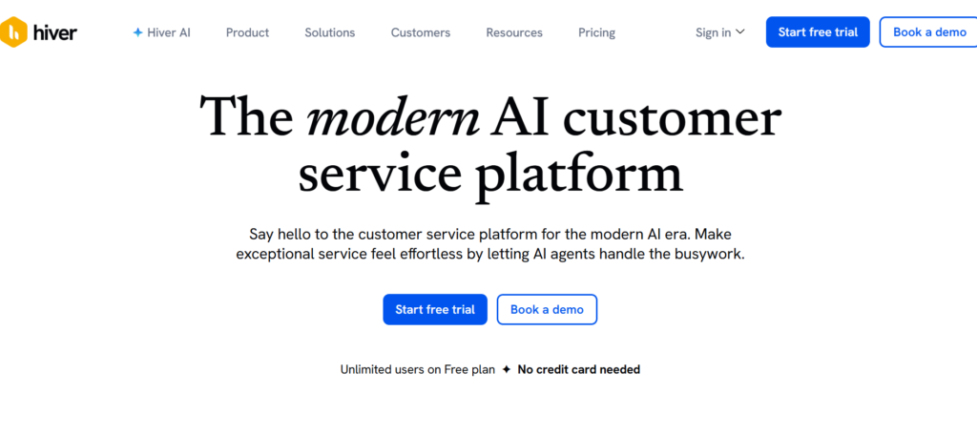The width and height of the screenshot is (977, 435).
Task: Click the italic word "modern" in headline
Action: coord(393,119)
